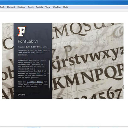Open the Scripts menu
This screenshot has height=128, width=128.
[39, 7]
